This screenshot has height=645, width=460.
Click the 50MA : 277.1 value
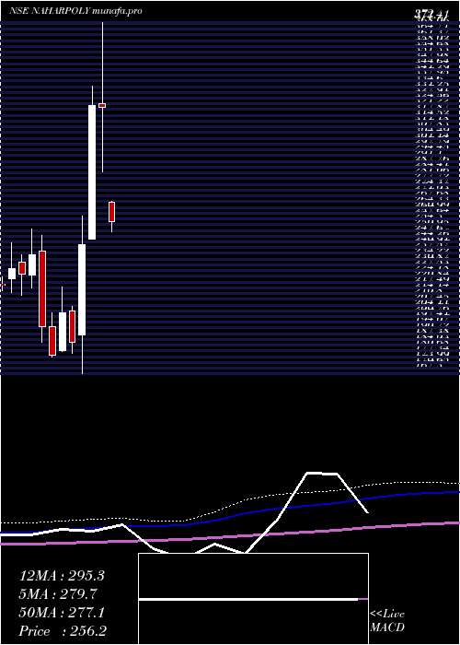click(x=62, y=613)
